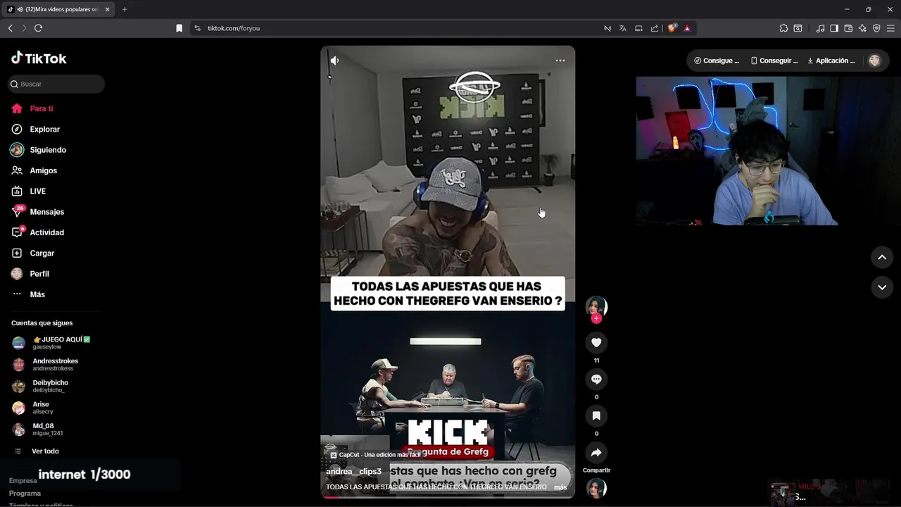Open the creator avatar beside the video
The image size is (901, 507).
pyautogui.click(x=596, y=306)
